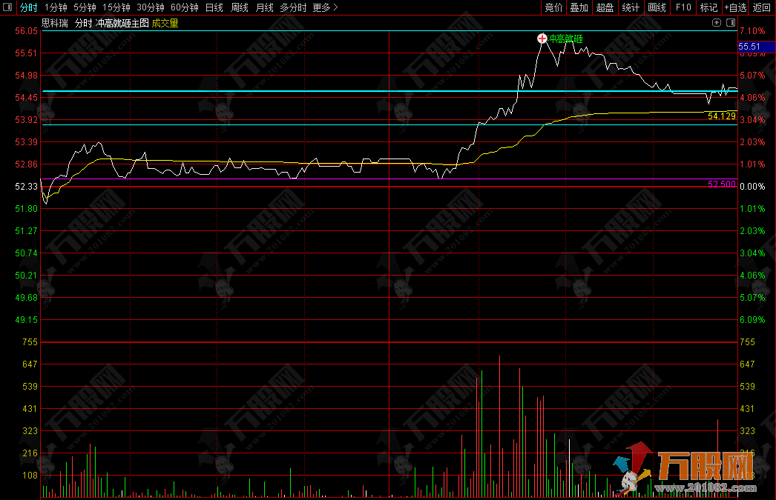Viewport: 776px width, 500px height.
Task: Click the 冲高就砸主图 indicator label
Action: pos(122,23)
